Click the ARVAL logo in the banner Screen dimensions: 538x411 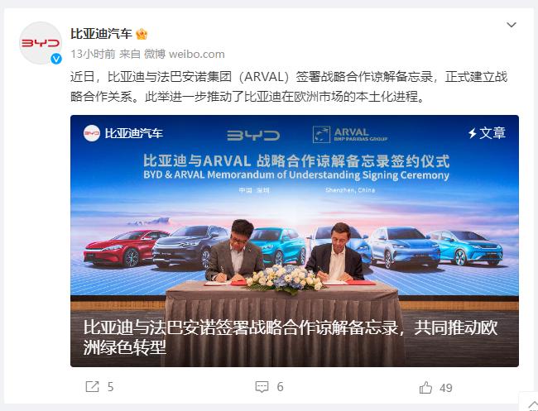[x=350, y=134]
